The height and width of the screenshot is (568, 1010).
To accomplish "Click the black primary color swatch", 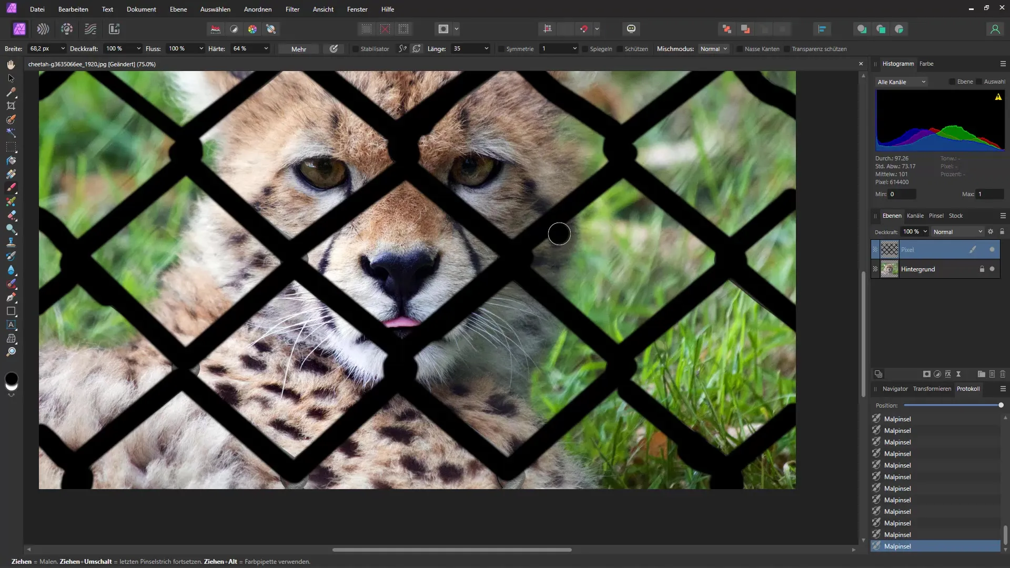I will [11, 378].
